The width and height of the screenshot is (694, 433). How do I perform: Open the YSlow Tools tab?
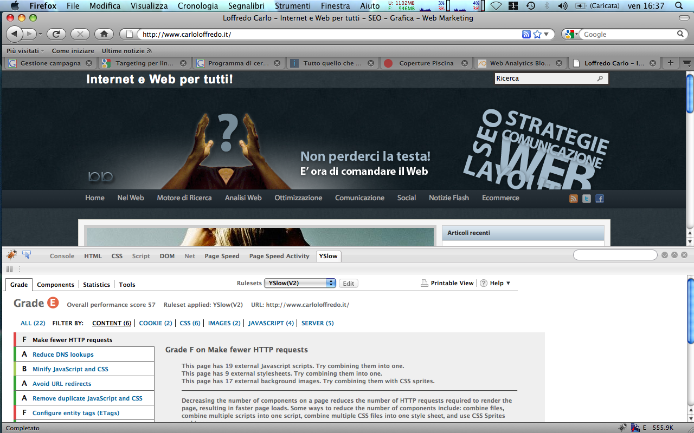click(x=127, y=285)
